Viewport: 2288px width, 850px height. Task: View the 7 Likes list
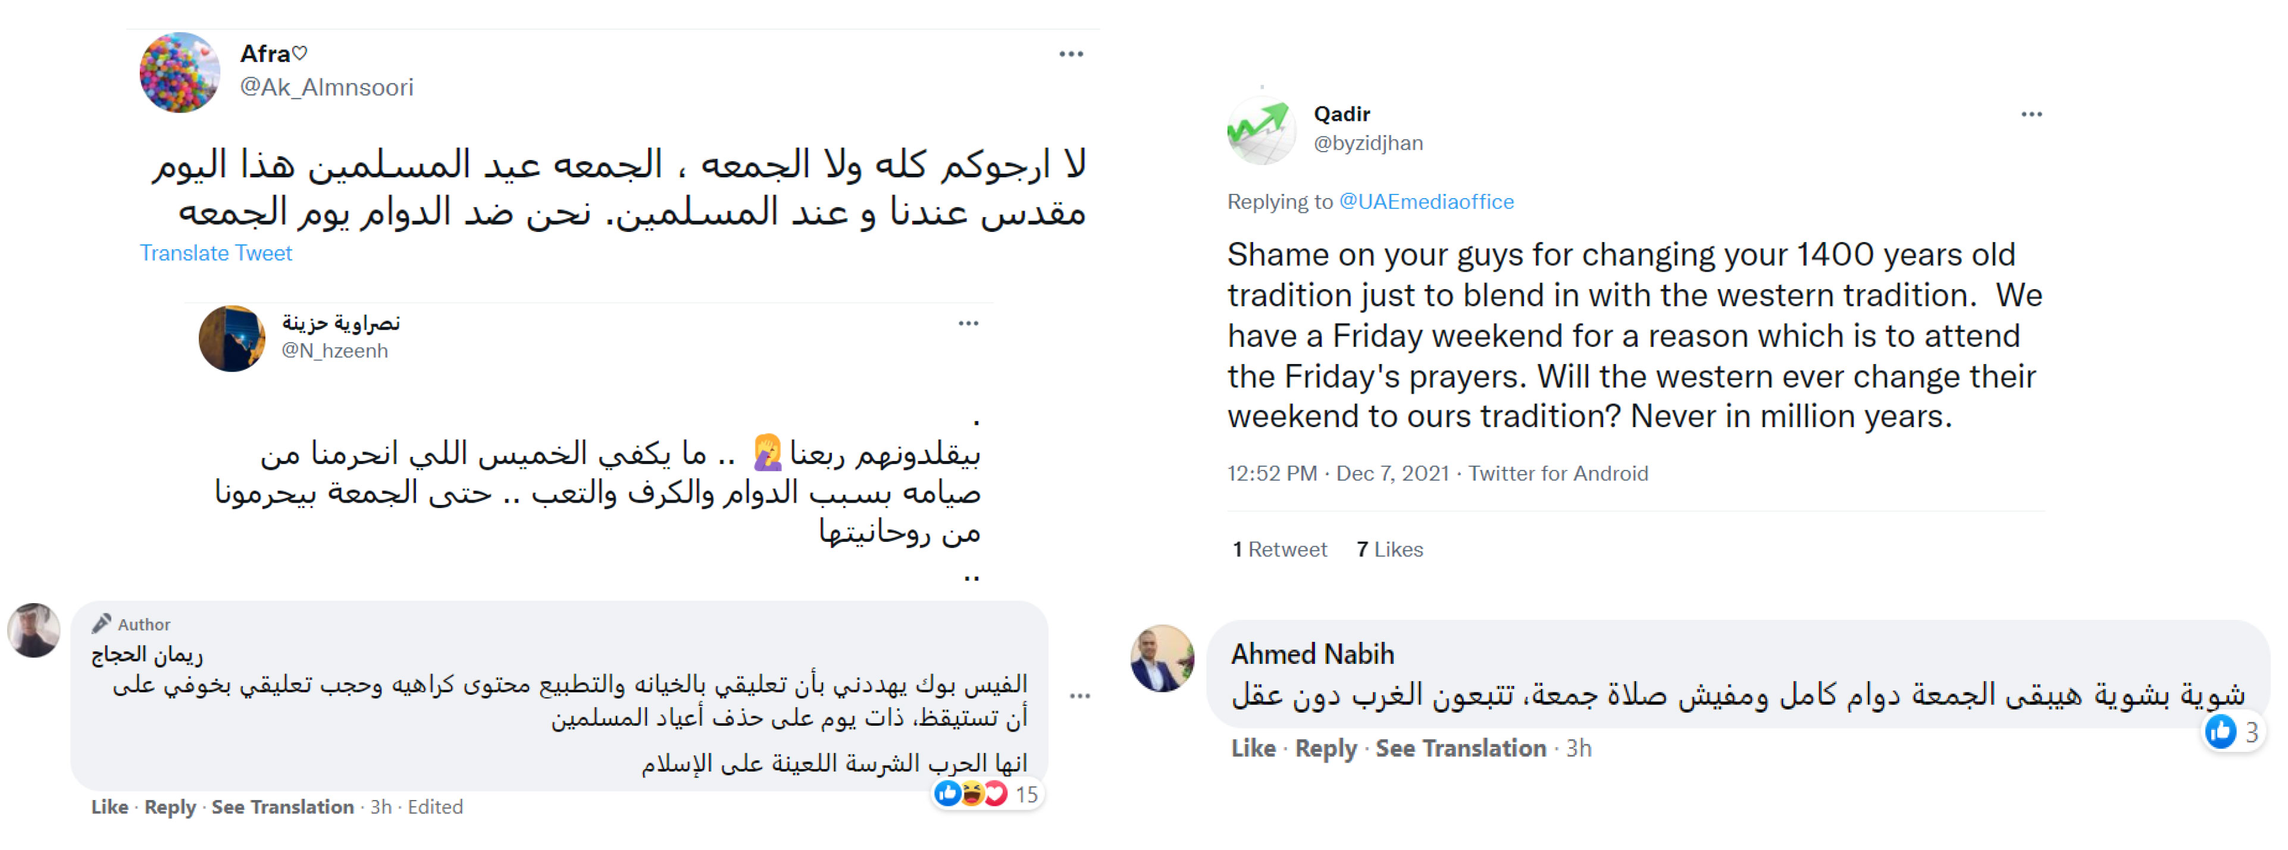click(1389, 550)
